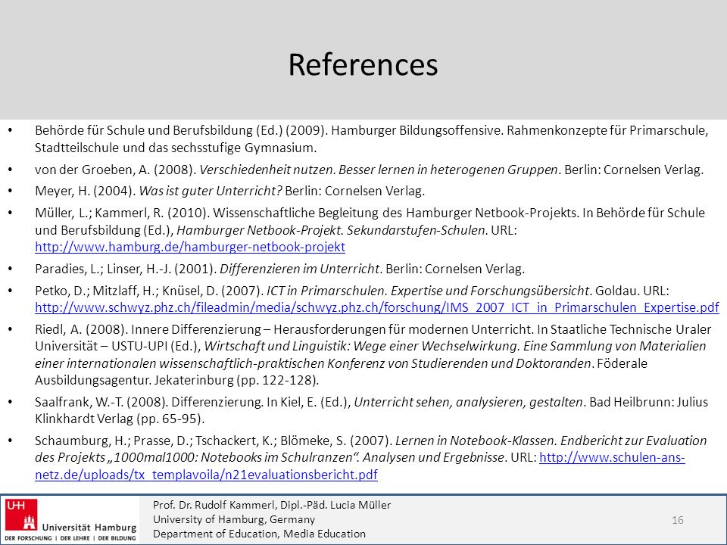Screen dimensions: 727x545
Task: Click the Müller, L.; Kammerl, R. (2010) reference
Action: point(370,230)
